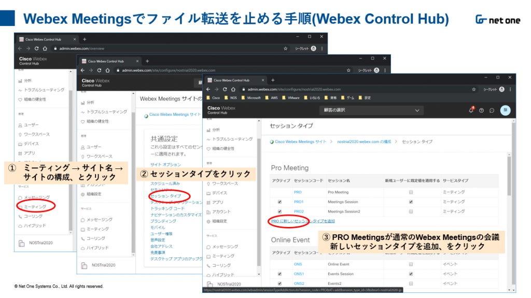531x298 pixels.
Task: Open いろいろ bookmark folder
Action: [x=312, y=98]
